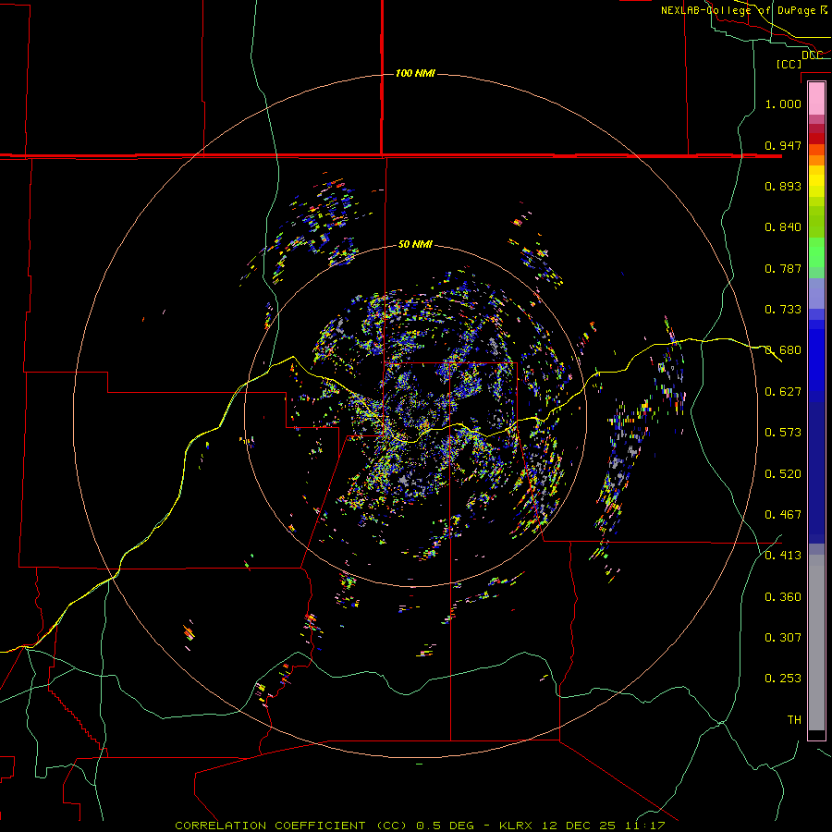This screenshot has width=832, height=832.
Task: Pick the 0.253 legend value
Action: [x=783, y=679]
